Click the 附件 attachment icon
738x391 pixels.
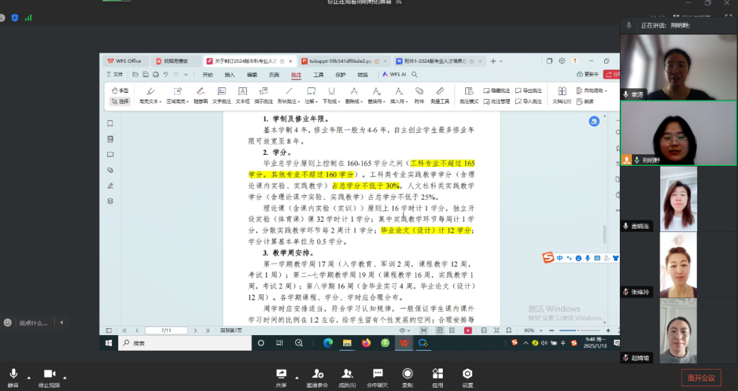[x=419, y=94]
